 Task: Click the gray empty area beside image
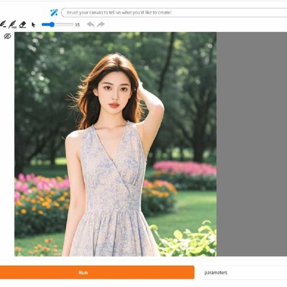pyautogui.click(x=252, y=144)
